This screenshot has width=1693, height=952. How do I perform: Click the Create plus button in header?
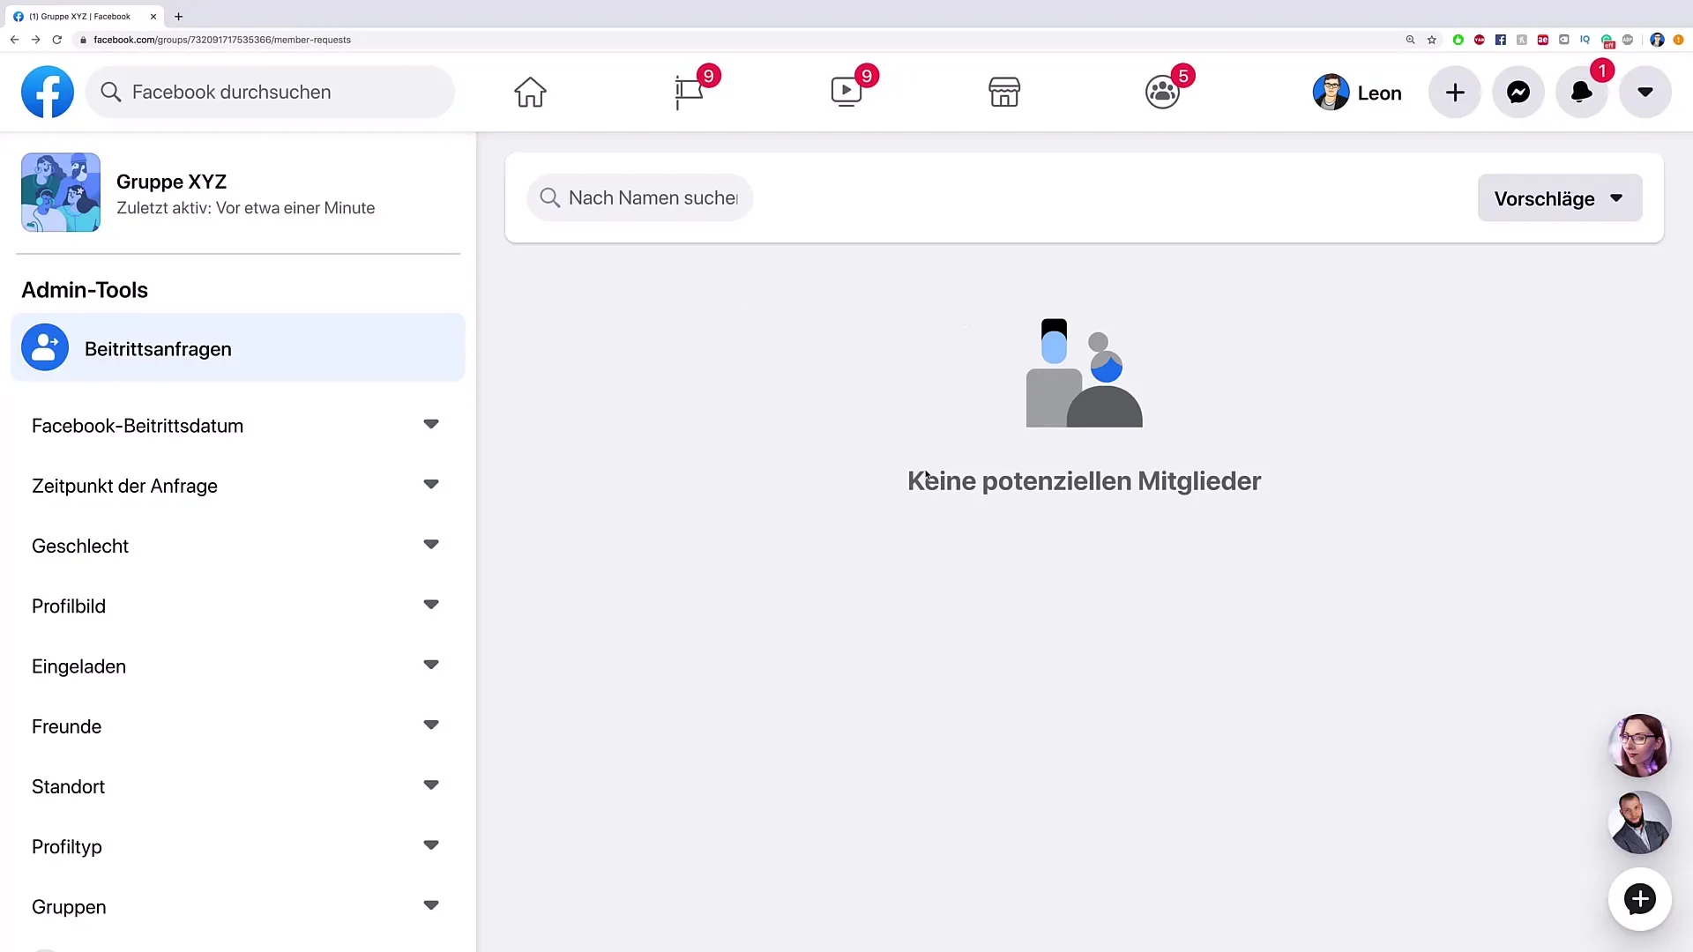click(x=1455, y=92)
